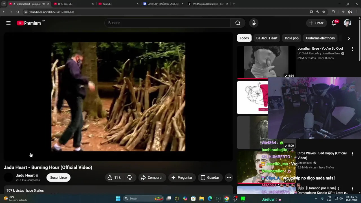
Task: Open the tab search dropdown
Action: (4, 4)
